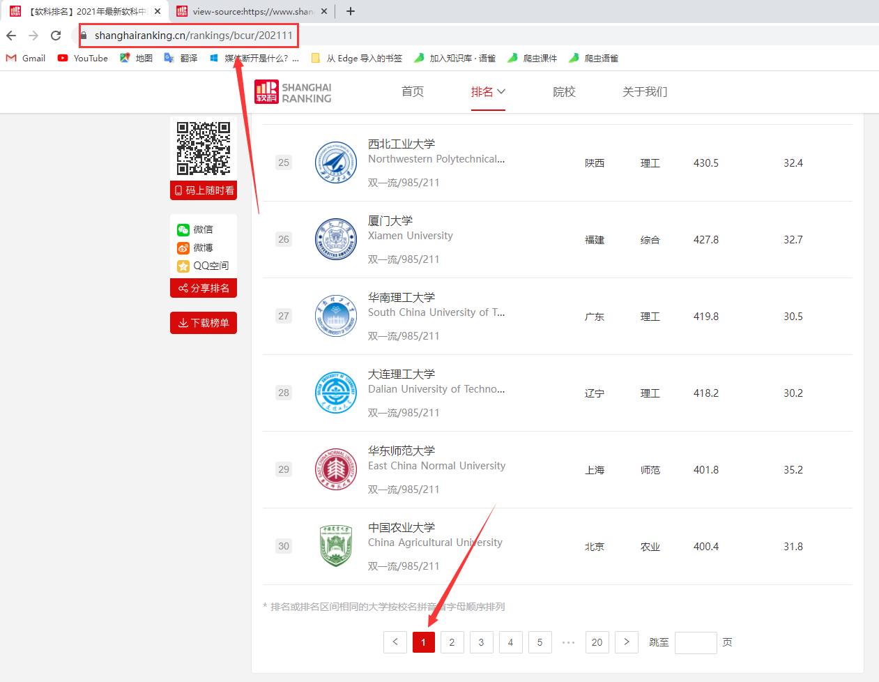Switch to the view-source tab

click(x=252, y=11)
